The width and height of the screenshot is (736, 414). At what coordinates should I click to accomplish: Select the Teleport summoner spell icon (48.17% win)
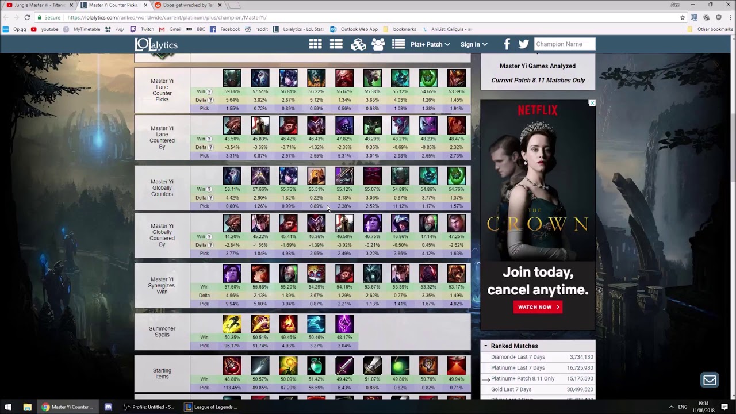pyautogui.click(x=344, y=324)
